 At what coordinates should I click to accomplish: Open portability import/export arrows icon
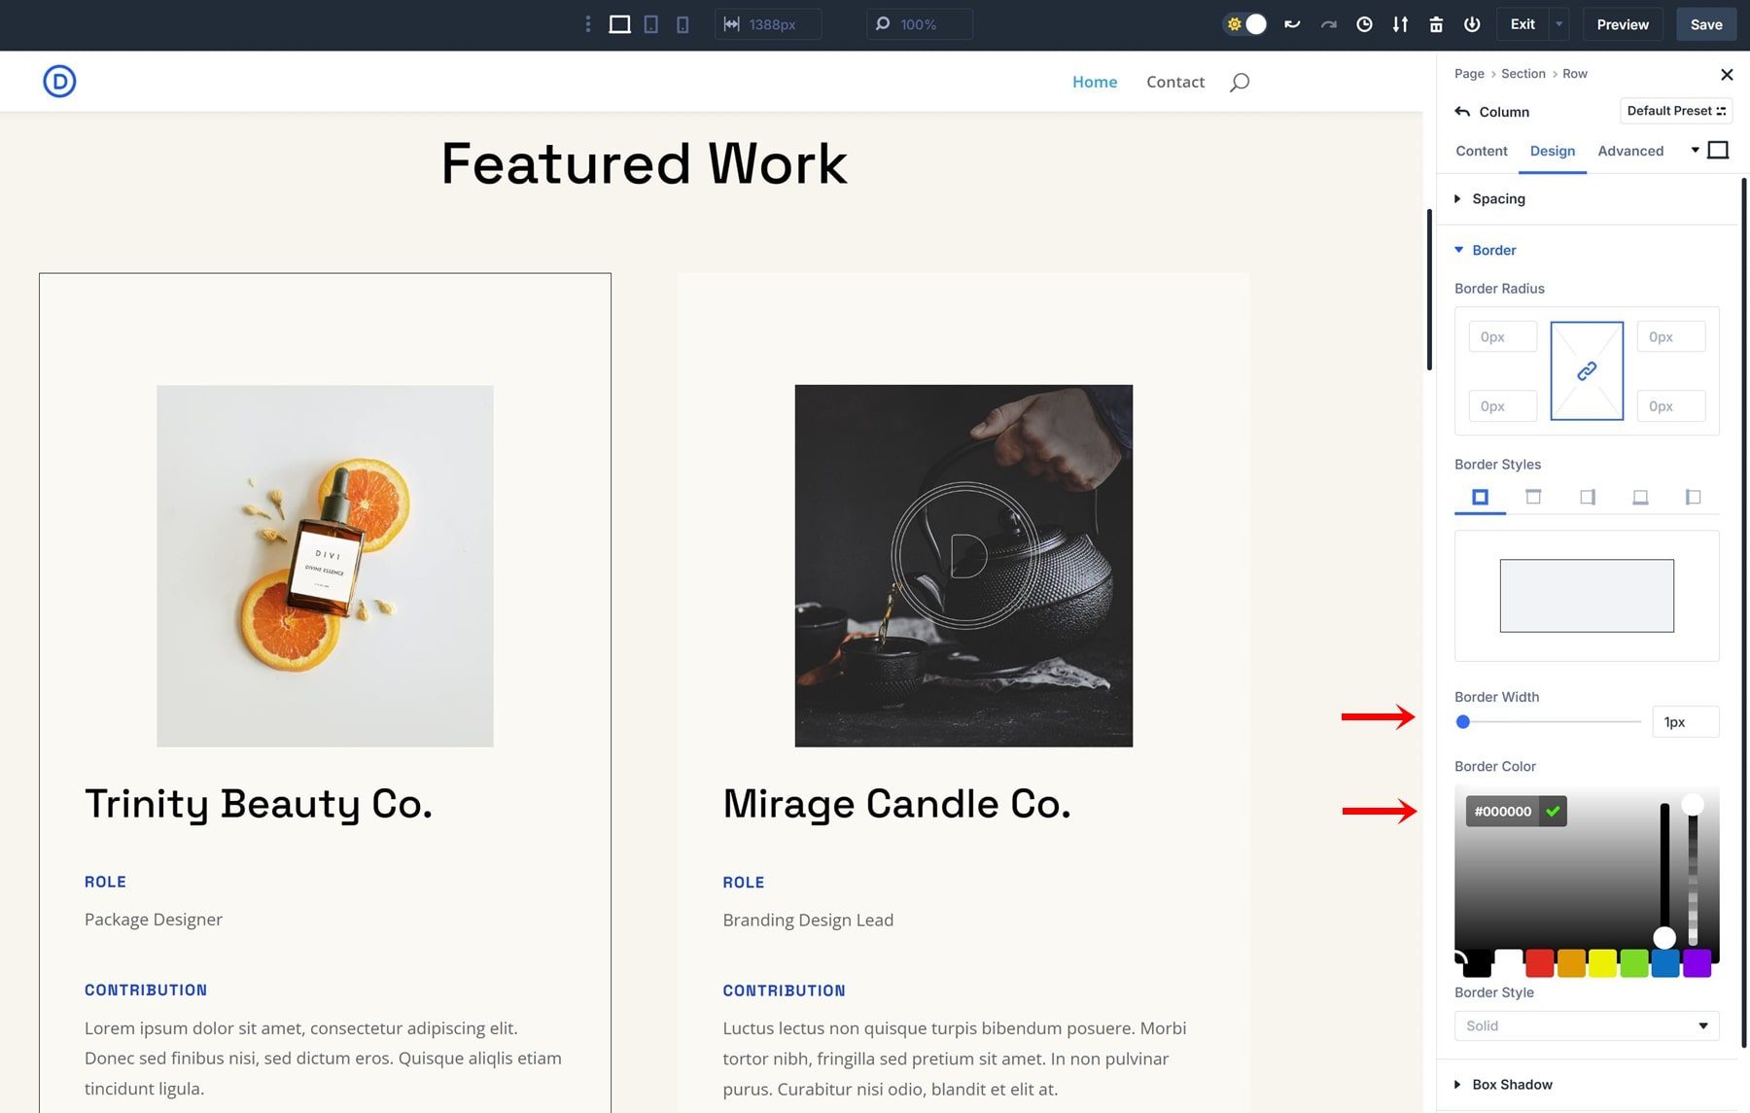coord(1400,24)
